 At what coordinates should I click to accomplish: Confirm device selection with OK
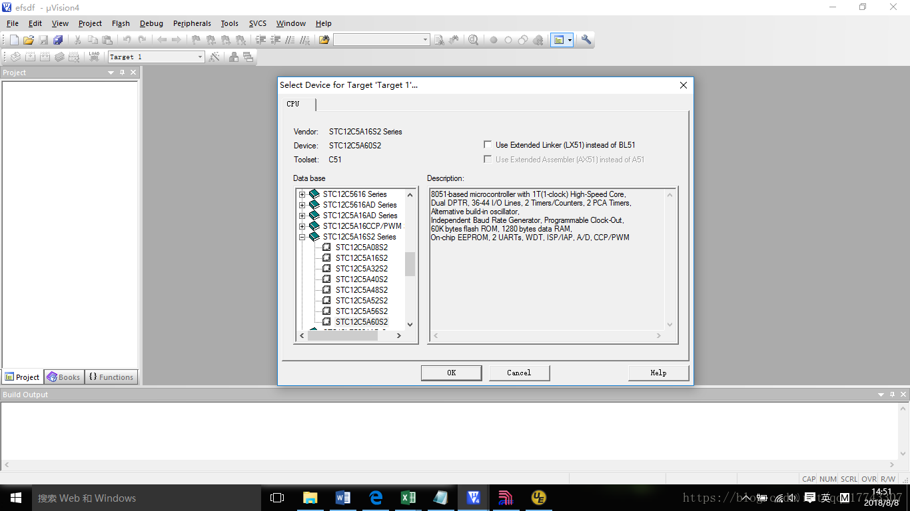click(x=451, y=373)
